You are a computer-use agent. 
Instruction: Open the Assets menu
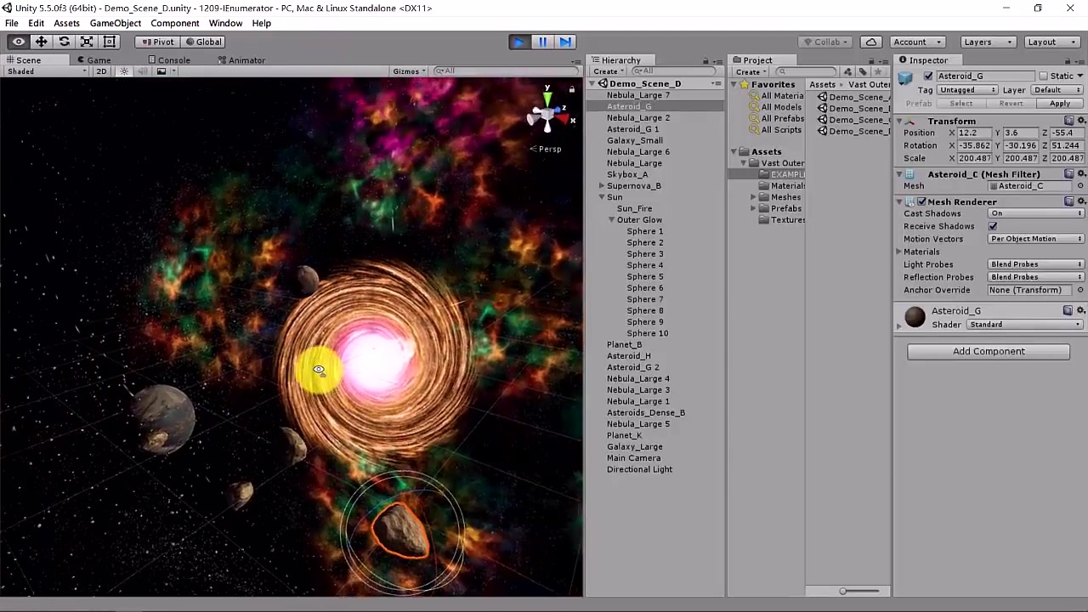point(66,23)
